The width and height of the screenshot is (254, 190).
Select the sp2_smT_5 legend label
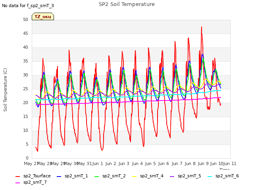click(189, 176)
